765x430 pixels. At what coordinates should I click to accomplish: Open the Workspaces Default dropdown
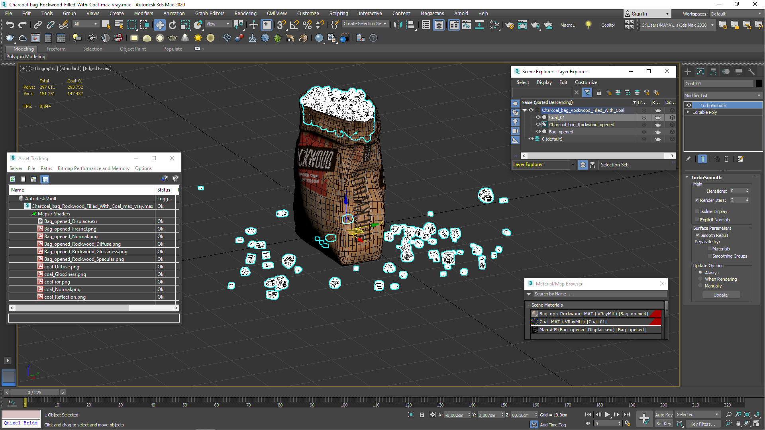(736, 14)
